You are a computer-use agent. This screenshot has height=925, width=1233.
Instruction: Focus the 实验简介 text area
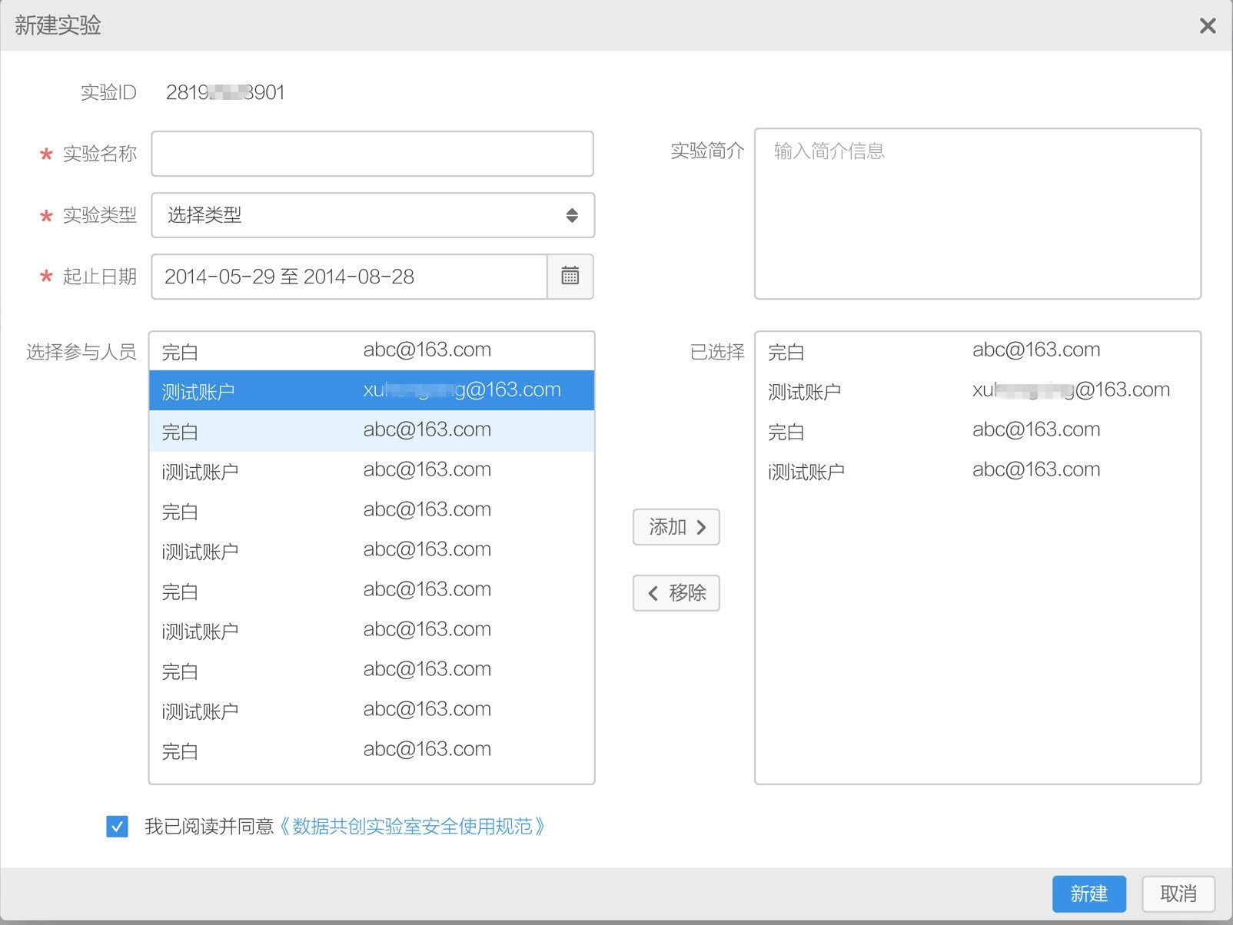pyautogui.click(x=978, y=214)
